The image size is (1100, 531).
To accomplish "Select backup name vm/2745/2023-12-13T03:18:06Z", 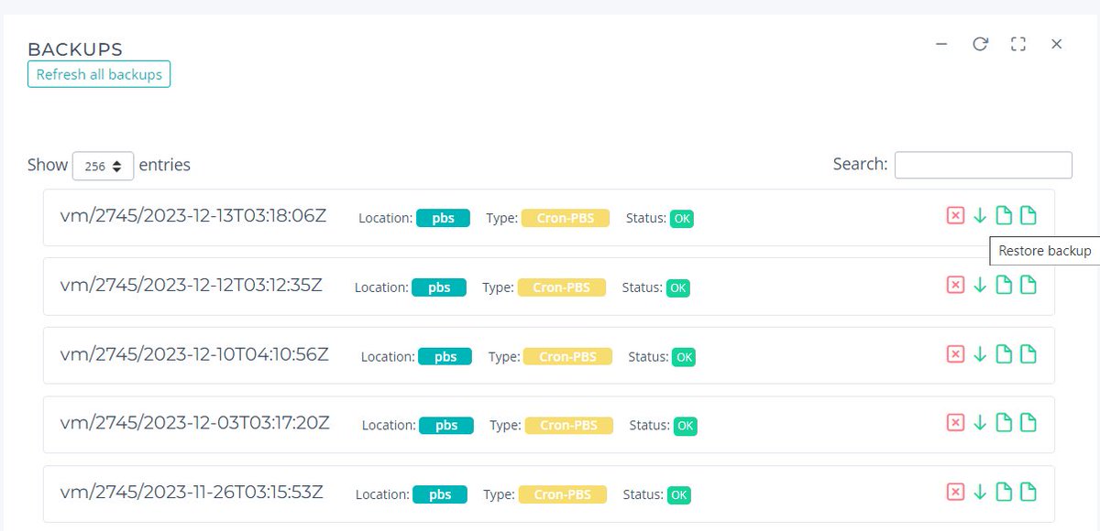I will coord(193,216).
